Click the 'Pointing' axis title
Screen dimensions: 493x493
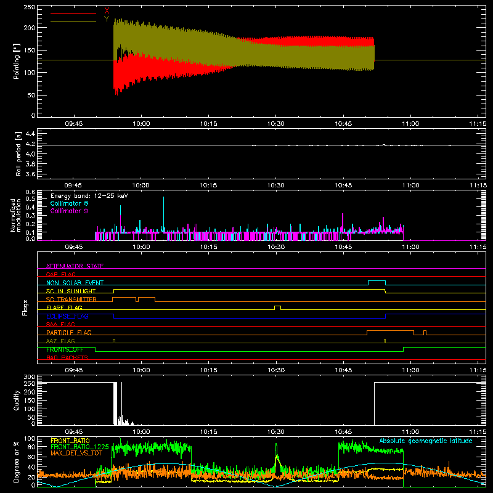point(17,61)
